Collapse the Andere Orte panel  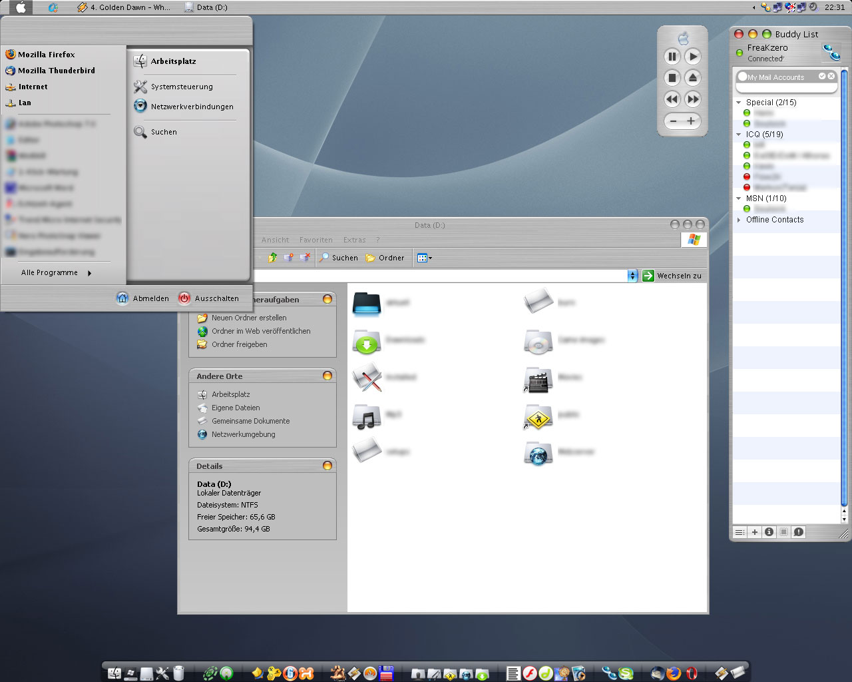point(327,376)
